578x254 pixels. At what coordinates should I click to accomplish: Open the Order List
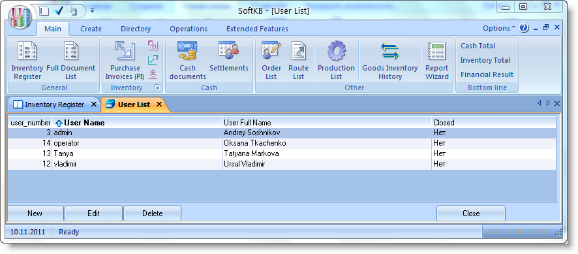271,60
